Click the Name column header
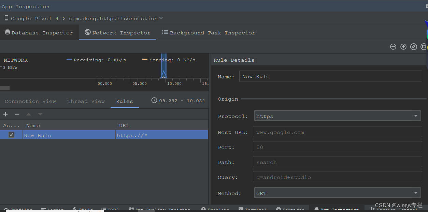 click(x=69, y=125)
